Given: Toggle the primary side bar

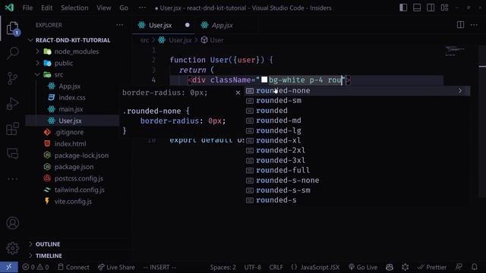Looking at the screenshot, I should click(x=403, y=8).
